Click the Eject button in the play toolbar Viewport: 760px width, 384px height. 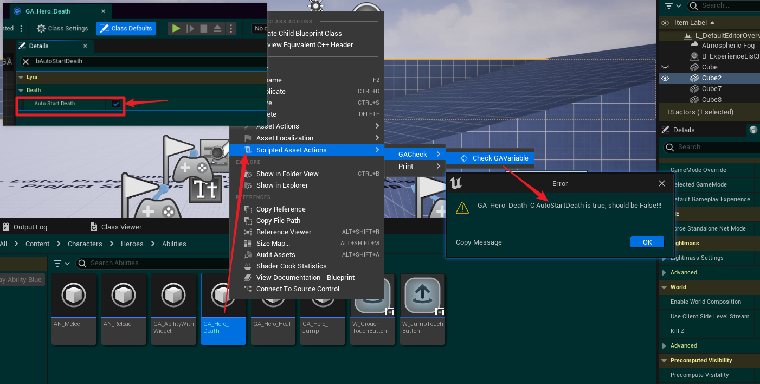tap(217, 28)
